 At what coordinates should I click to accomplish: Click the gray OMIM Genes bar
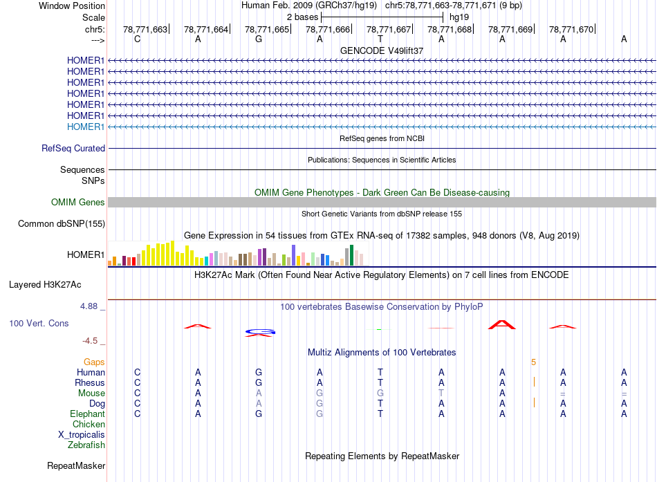click(x=382, y=203)
